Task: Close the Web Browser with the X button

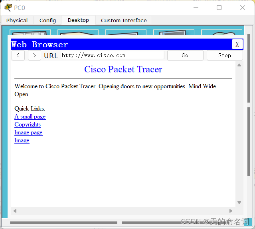Action: click(x=237, y=44)
